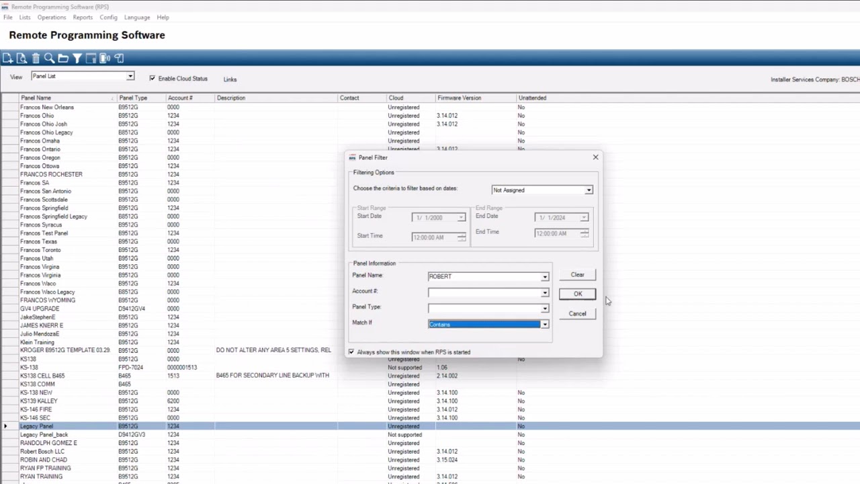Open the Operations menu

click(52, 17)
